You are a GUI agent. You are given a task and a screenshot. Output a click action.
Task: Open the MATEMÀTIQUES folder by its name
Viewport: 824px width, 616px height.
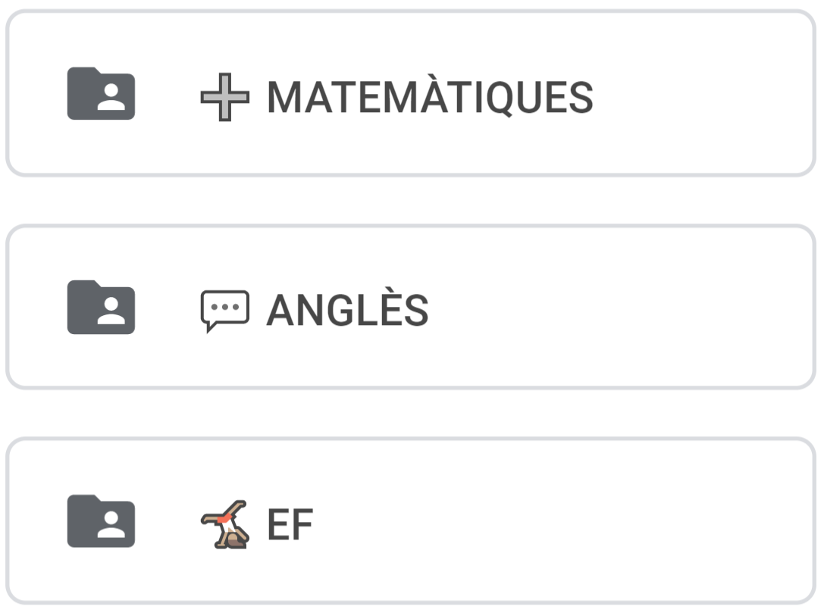tap(430, 98)
